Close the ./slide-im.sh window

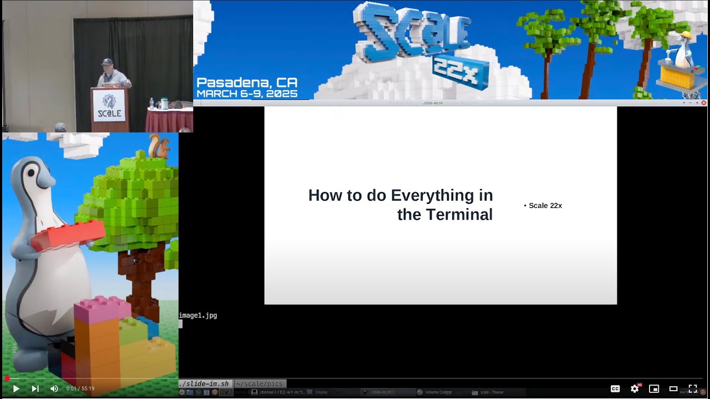[704, 103]
